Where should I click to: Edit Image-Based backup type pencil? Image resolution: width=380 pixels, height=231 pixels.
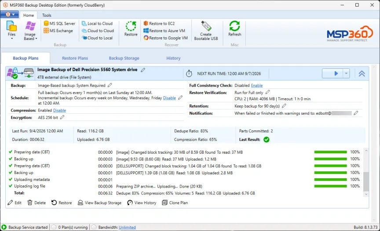coord(110,85)
